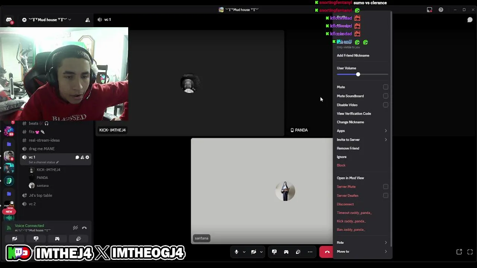477x268 pixels.
Task: Open the beats text channel
Action: point(56,124)
